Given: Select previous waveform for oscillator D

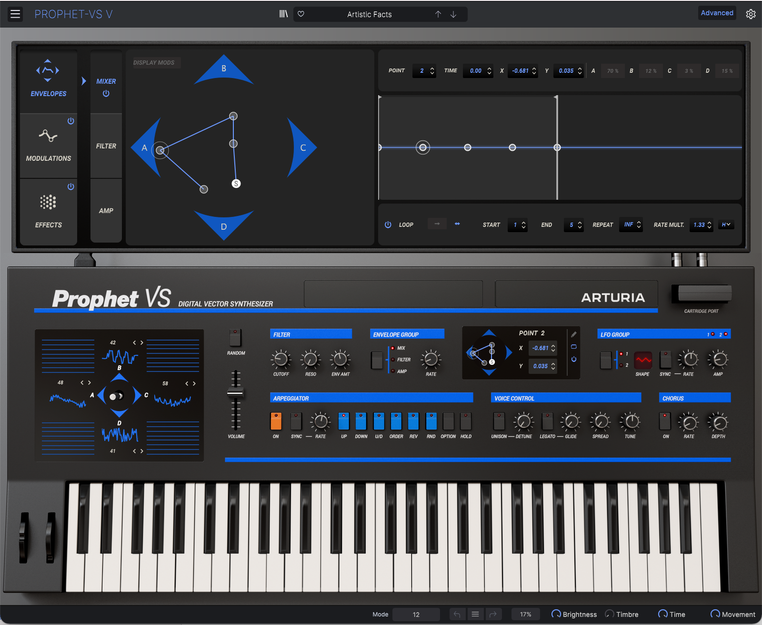Looking at the screenshot, I should click(x=134, y=451).
